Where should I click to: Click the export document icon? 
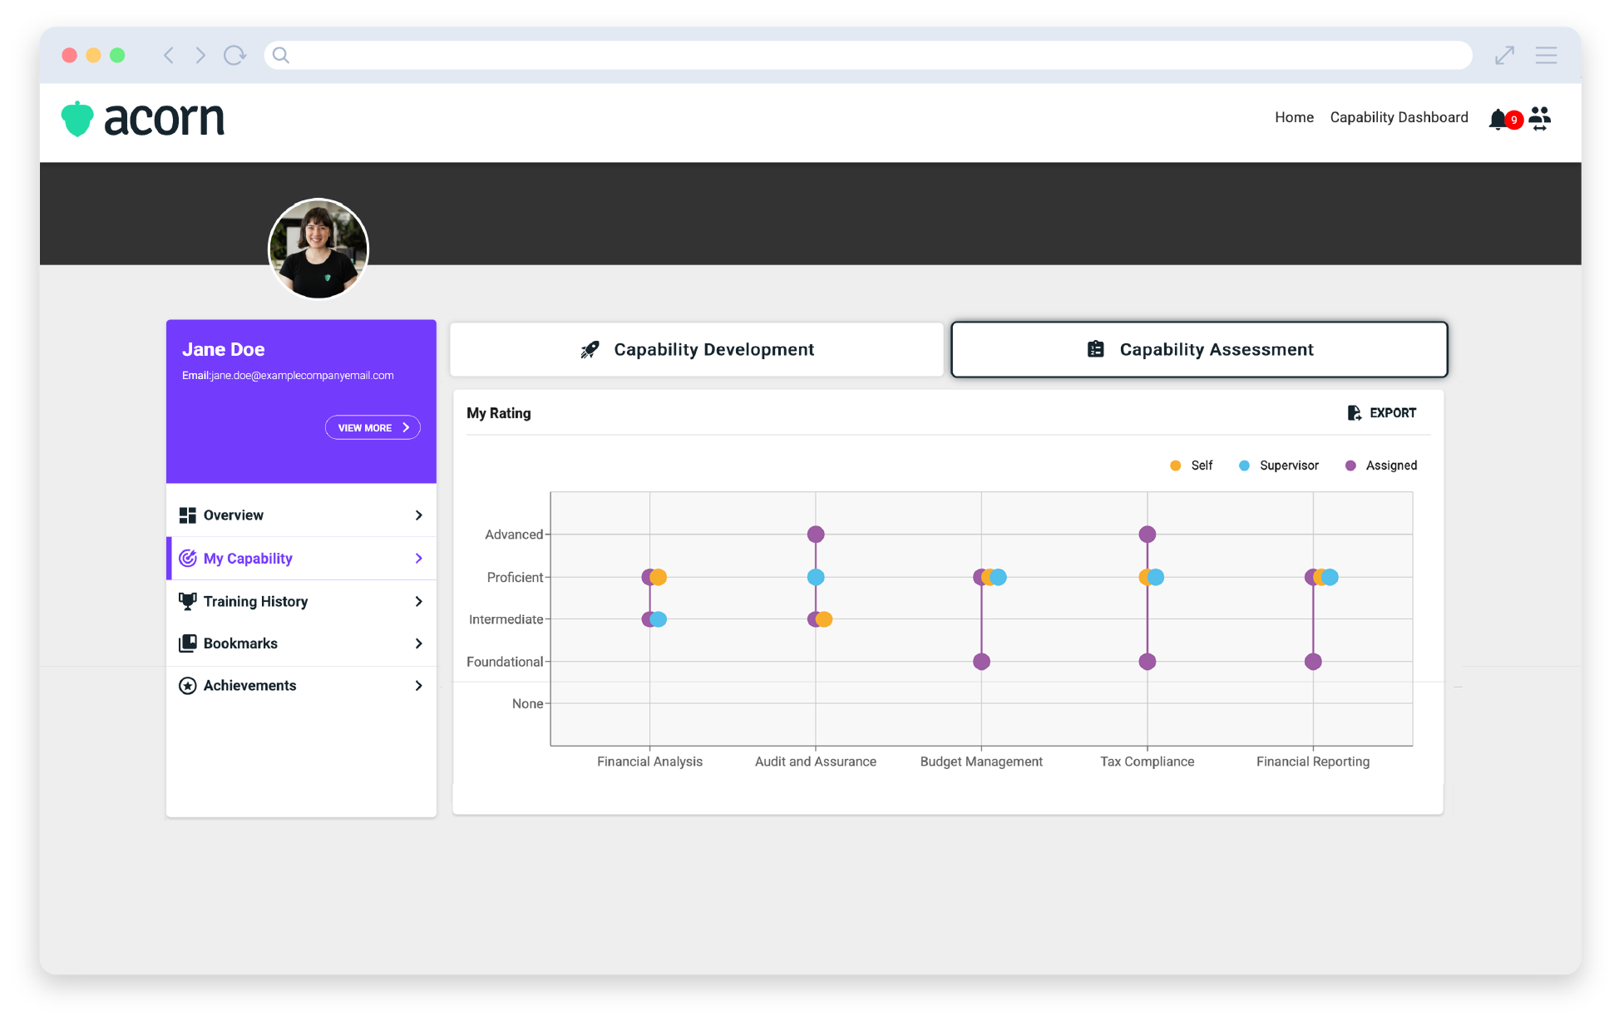[1354, 413]
